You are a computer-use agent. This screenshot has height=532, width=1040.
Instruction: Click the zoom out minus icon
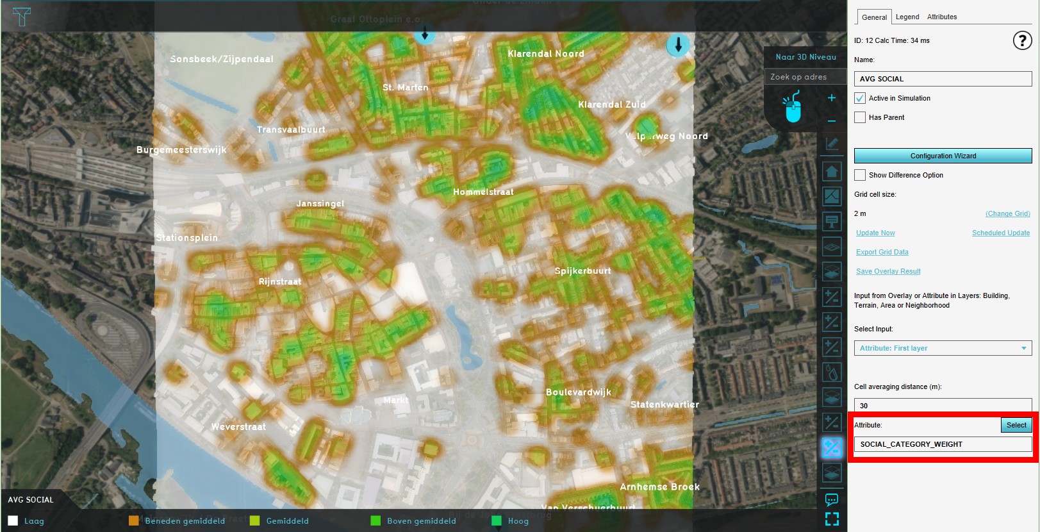831,121
